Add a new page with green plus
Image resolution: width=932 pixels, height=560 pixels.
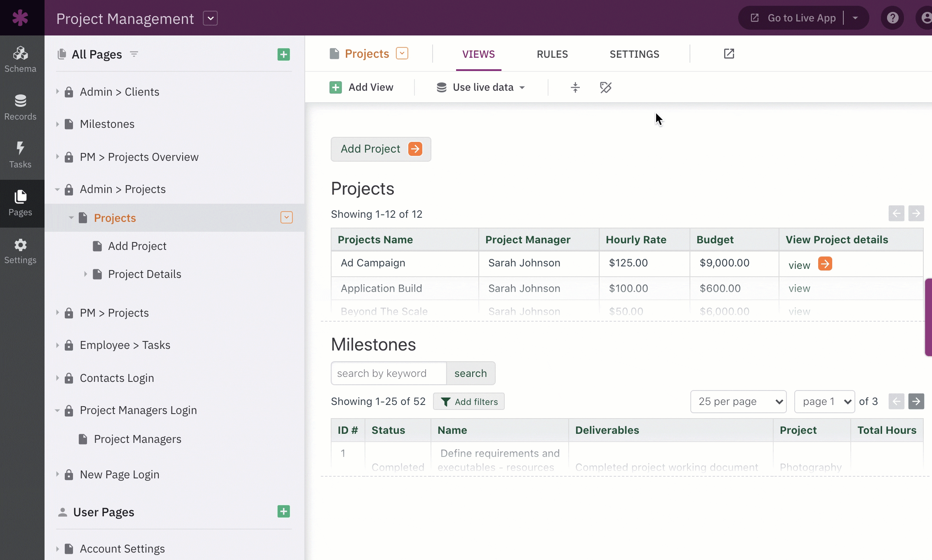(284, 54)
